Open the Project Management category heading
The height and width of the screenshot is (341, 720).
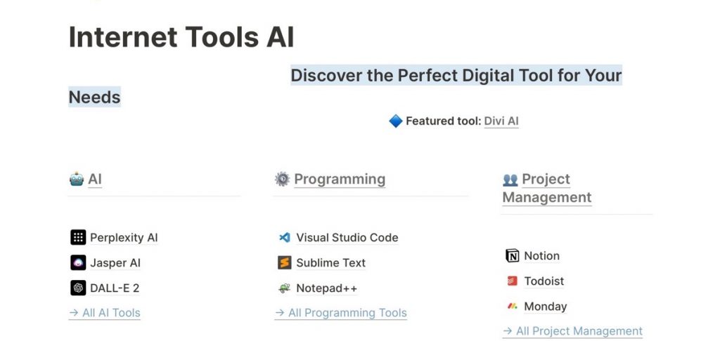547,188
